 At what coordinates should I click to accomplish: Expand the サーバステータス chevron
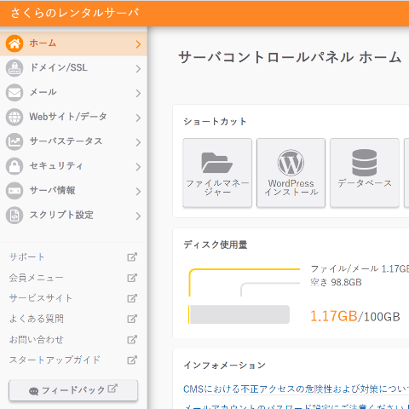(138, 142)
